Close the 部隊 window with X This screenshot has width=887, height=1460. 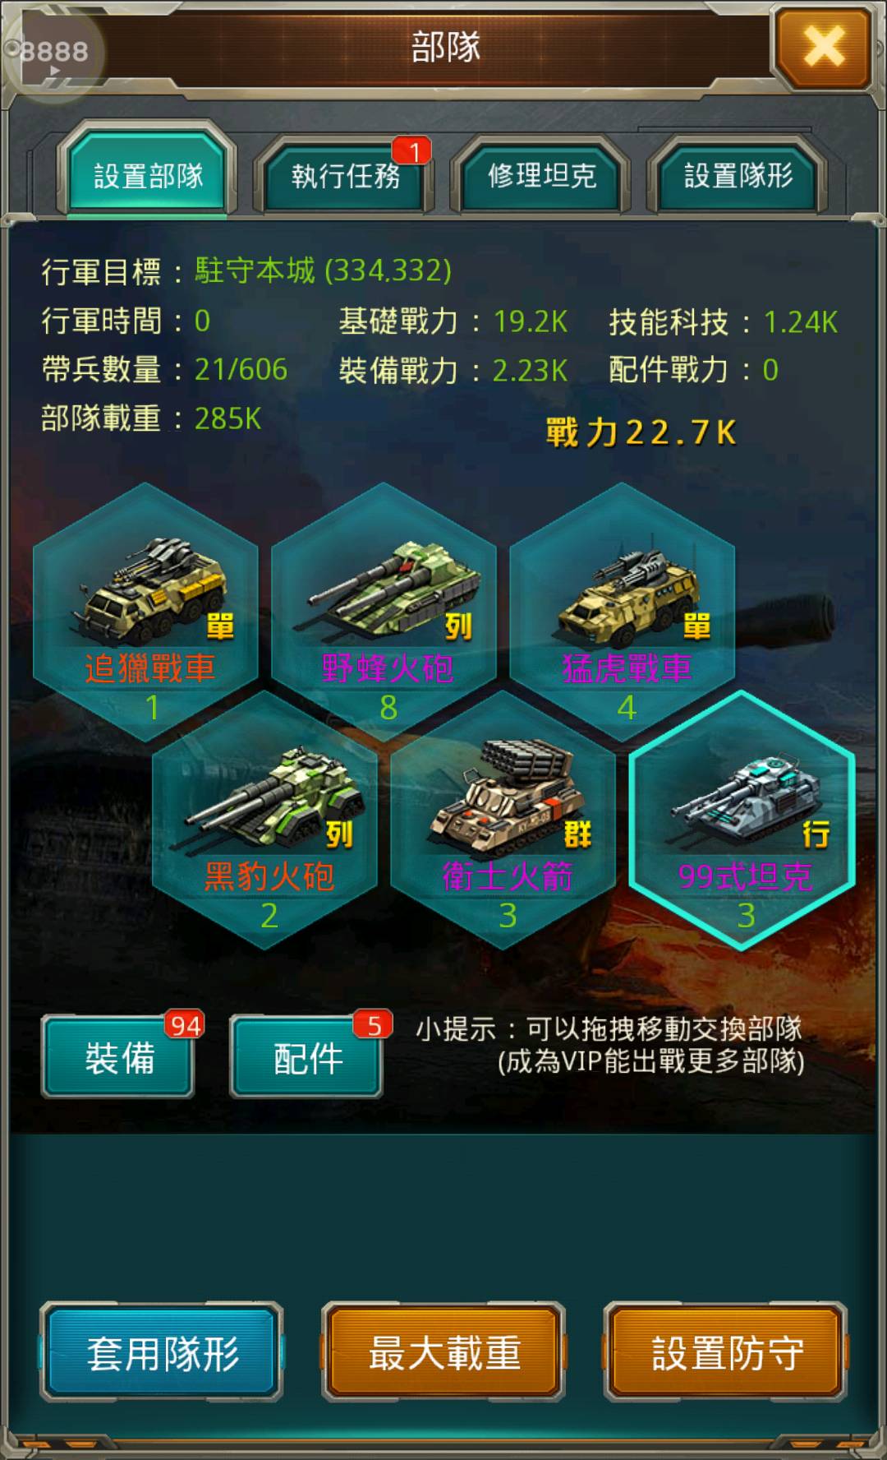[x=824, y=46]
